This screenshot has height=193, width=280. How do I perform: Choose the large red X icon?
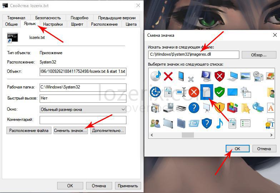(x=168, y=76)
